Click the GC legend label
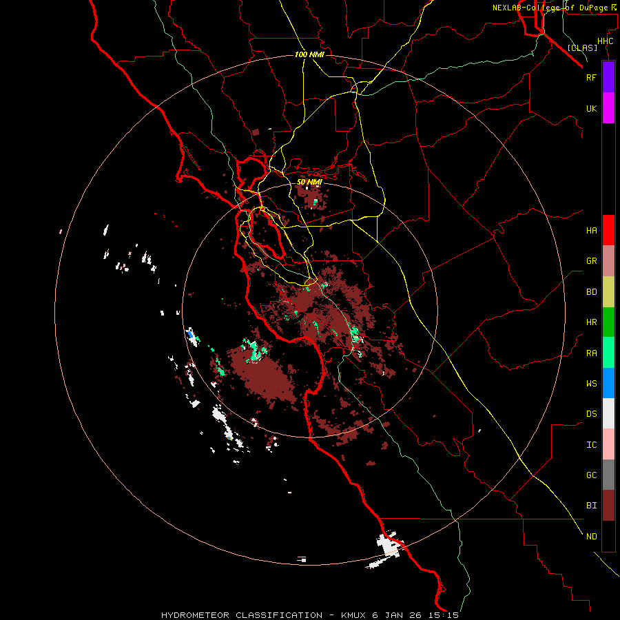 pyautogui.click(x=591, y=475)
